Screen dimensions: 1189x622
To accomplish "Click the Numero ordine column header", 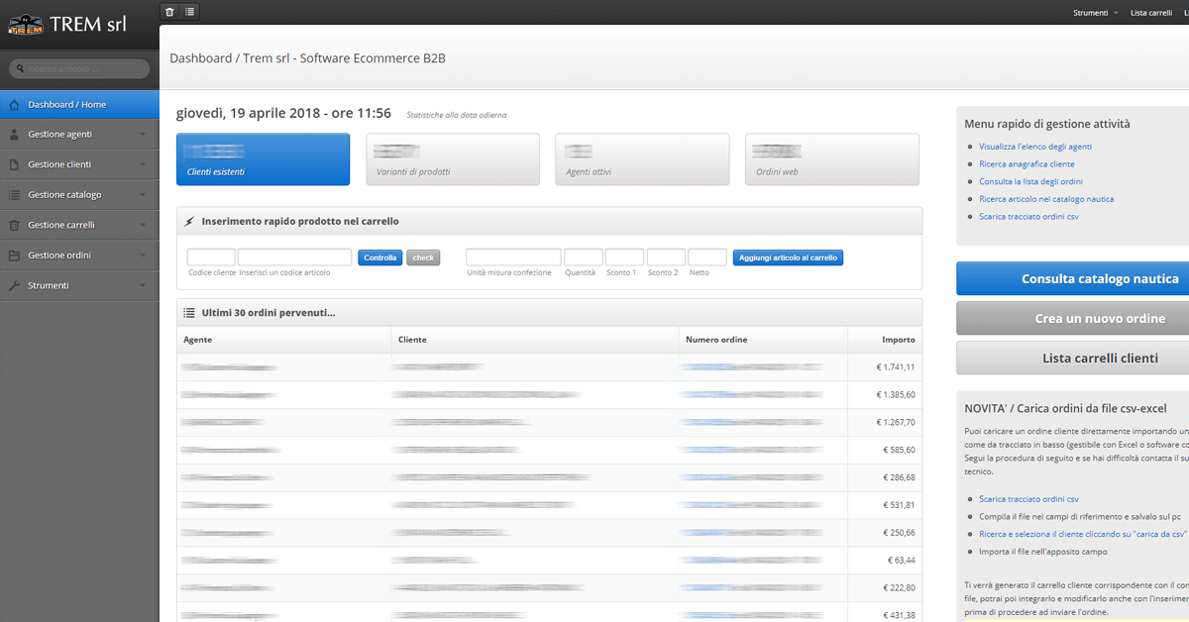I will pos(763,340).
